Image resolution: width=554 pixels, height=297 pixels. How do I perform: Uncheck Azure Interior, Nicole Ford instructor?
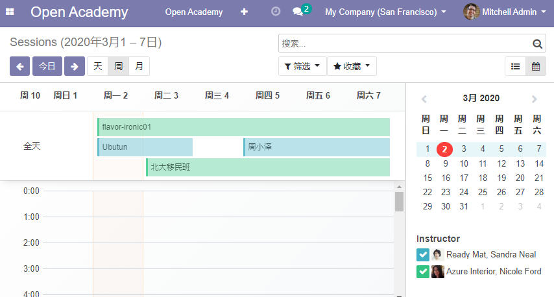click(x=423, y=272)
